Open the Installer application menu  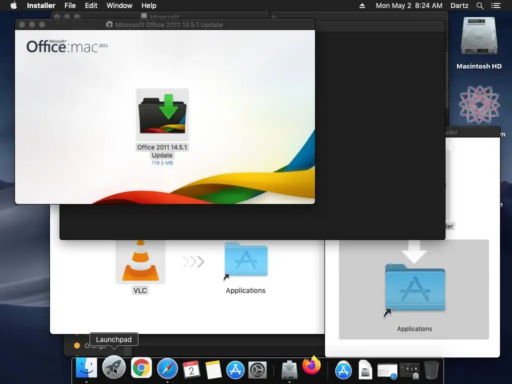[x=41, y=5]
